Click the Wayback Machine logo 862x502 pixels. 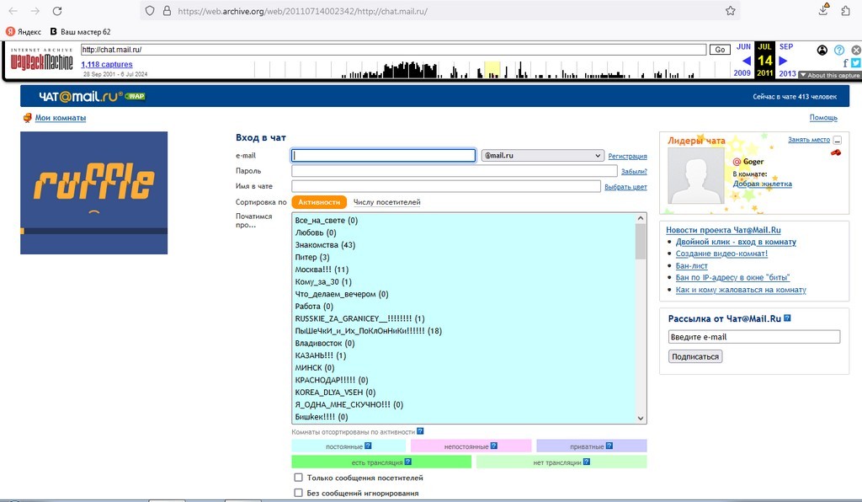(42, 60)
